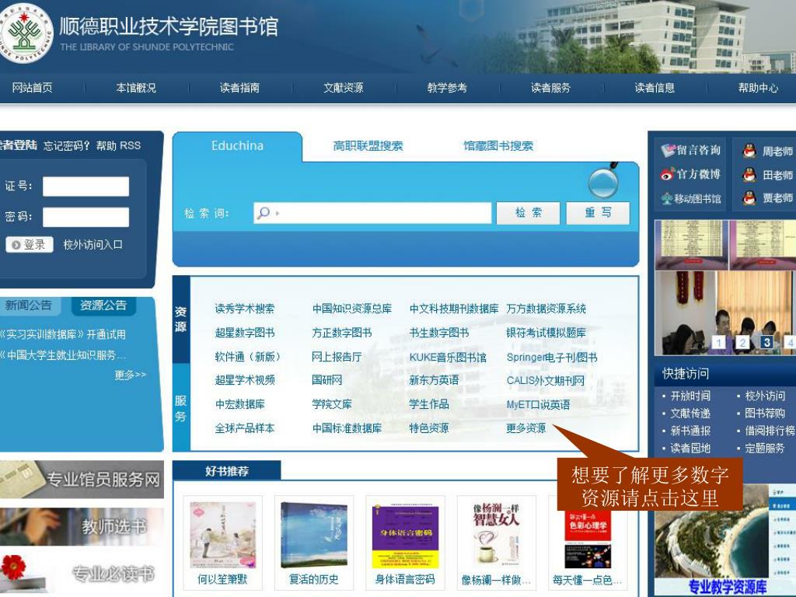This screenshot has height=597, width=796.
Task: Click the Shunde Polytechnic library logo
Action: [26, 32]
